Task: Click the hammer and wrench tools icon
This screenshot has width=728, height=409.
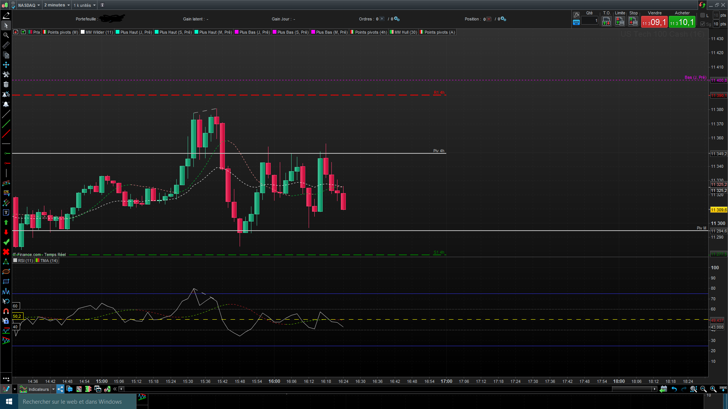Action: [x=6, y=75]
